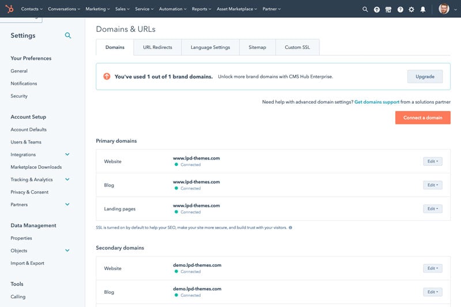Click the Secondary domains heading
The width and height of the screenshot is (461, 307).
tap(120, 248)
